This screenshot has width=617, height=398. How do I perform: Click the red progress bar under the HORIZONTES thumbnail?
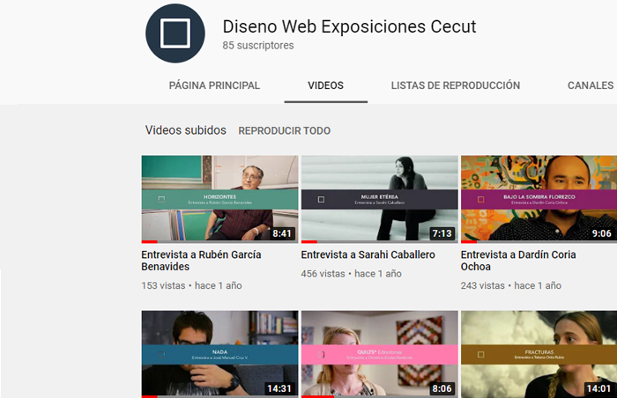point(149,241)
